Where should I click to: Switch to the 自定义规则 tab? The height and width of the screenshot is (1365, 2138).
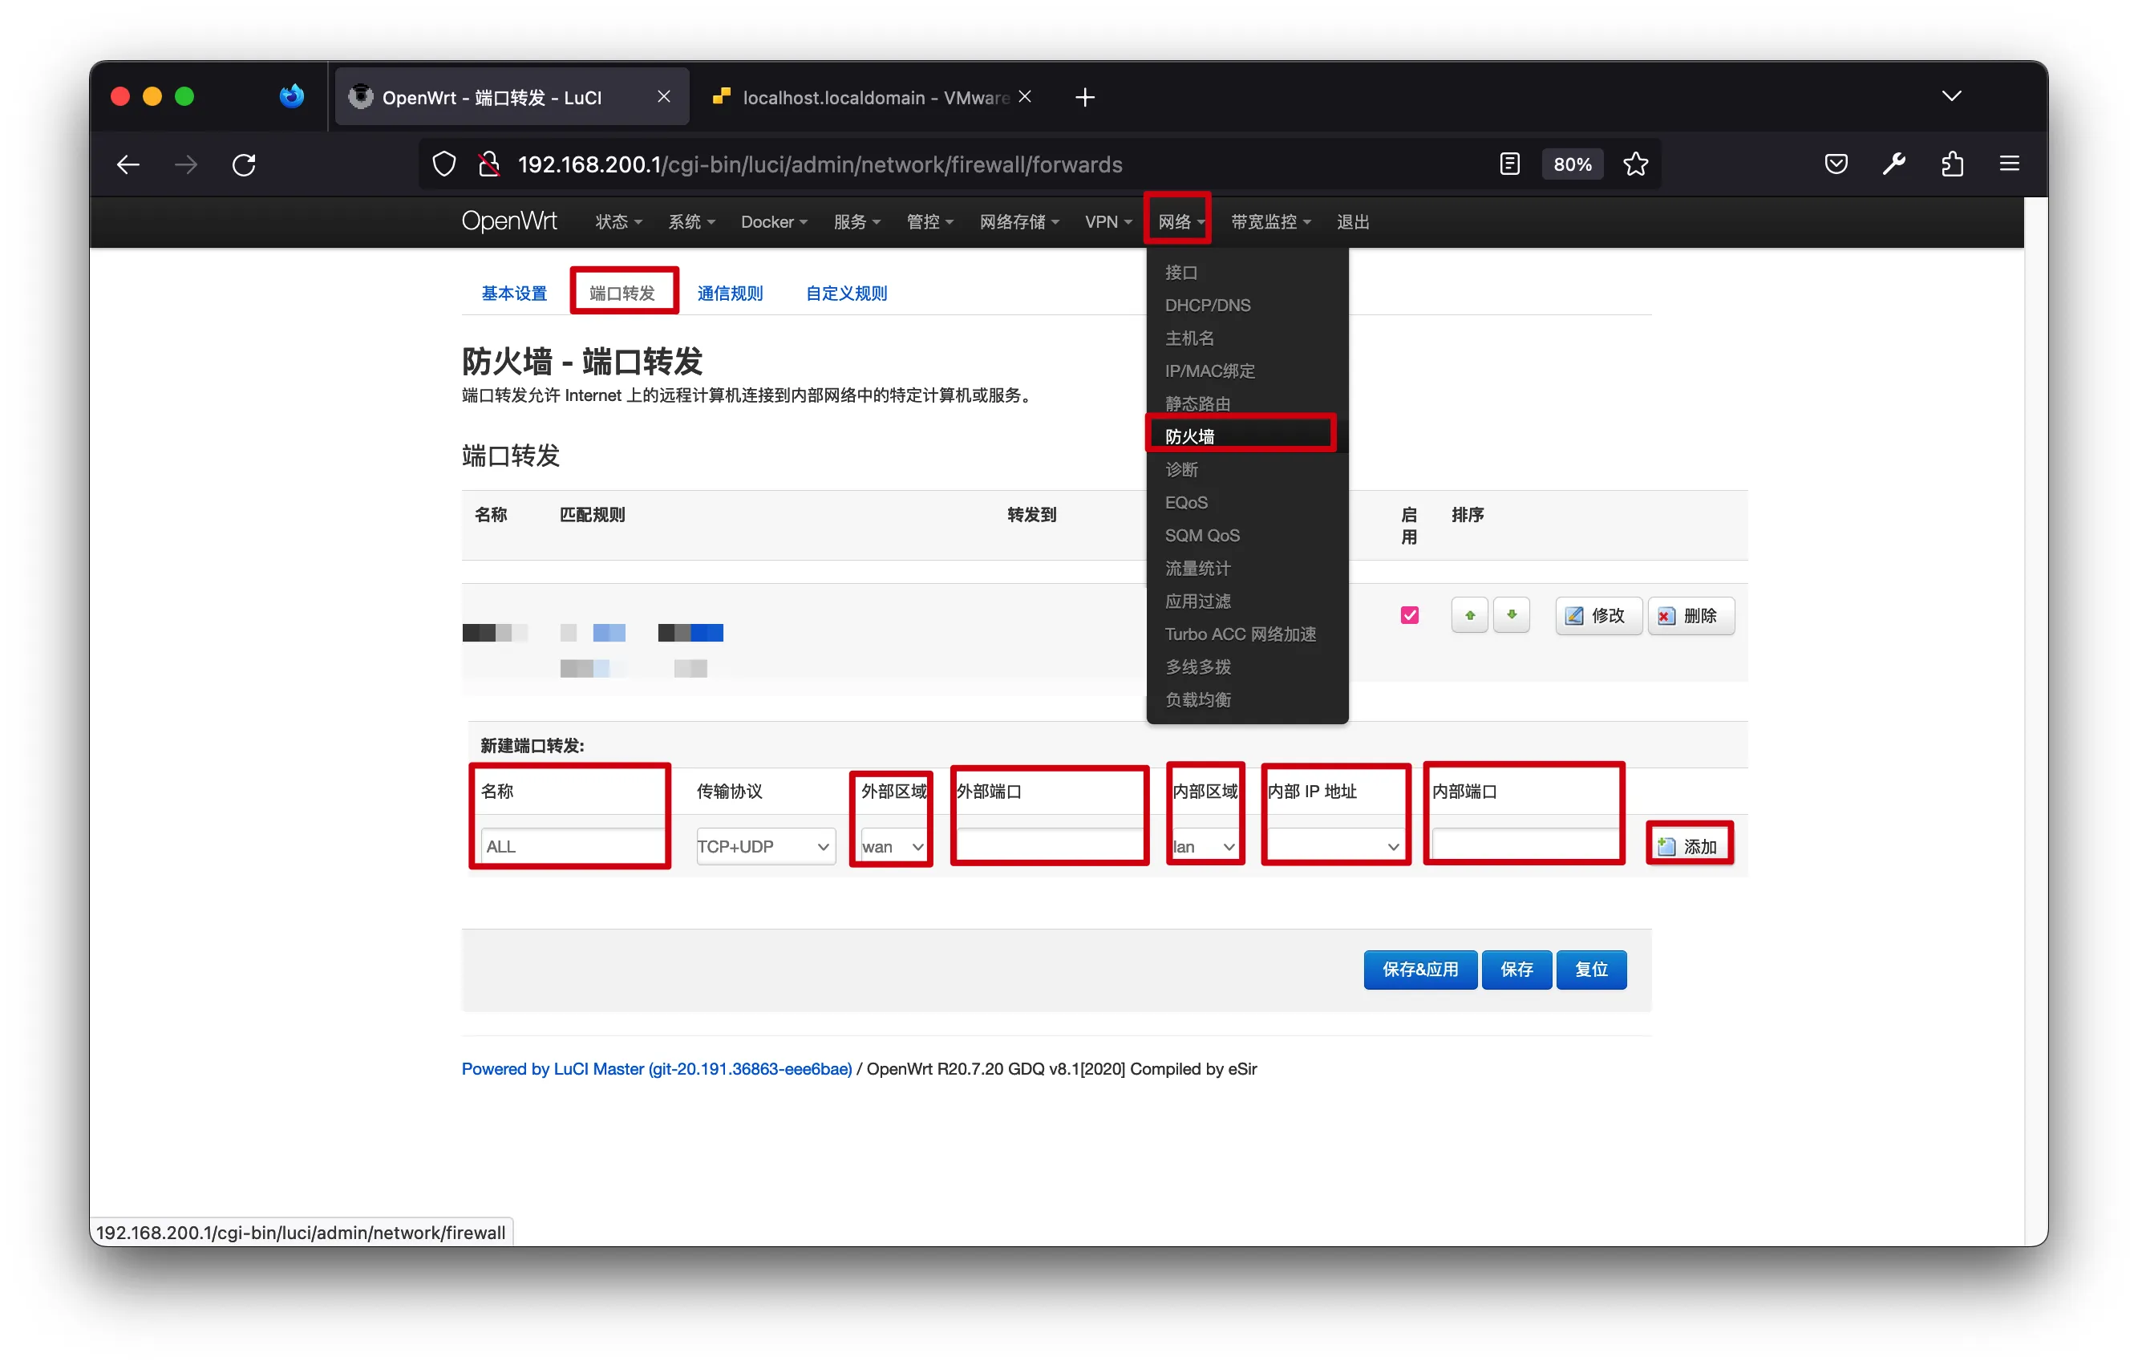pos(846,293)
